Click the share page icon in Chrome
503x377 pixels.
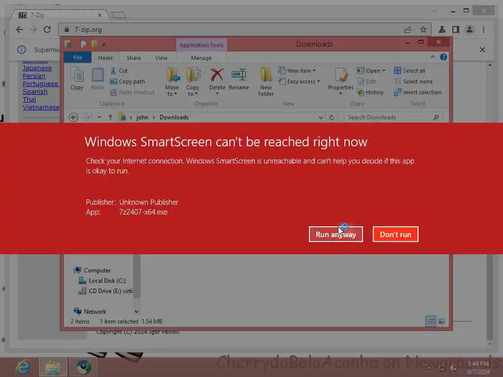pyautogui.click(x=408, y=29)
